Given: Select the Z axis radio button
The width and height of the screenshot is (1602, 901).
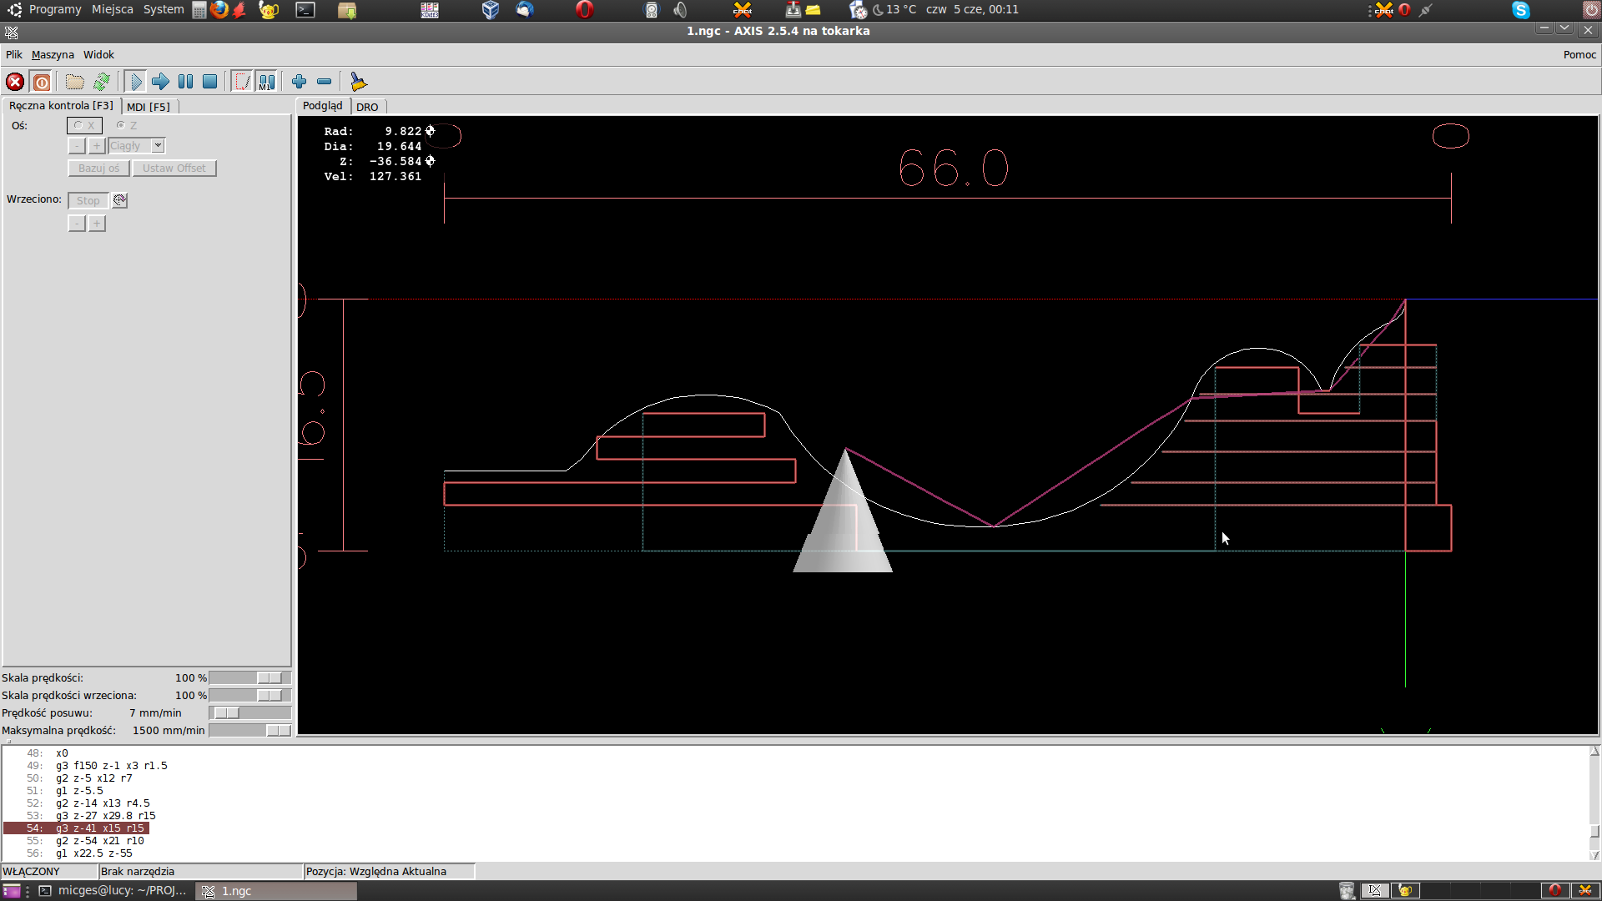Looking at the screenshot, I should tap(122, 125).
